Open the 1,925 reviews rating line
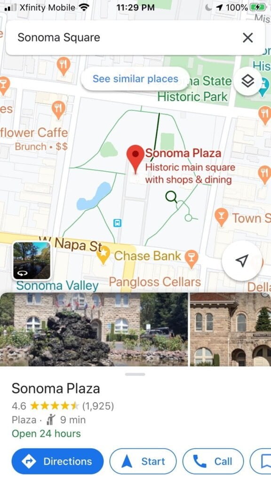Image resolution: width=271 pixels, height=483 pixels. (x=63, y=406)
